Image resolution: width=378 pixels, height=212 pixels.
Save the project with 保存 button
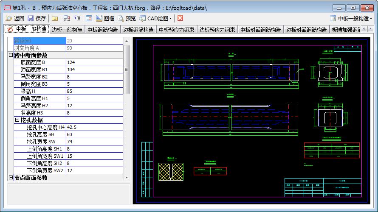pos(37,18)
